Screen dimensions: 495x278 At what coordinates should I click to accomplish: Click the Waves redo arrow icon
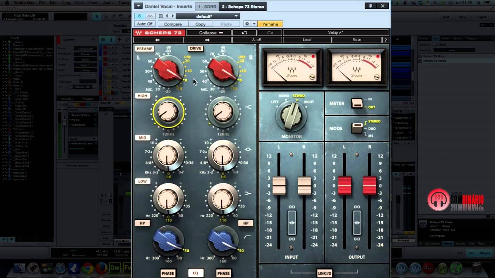click(x=270, y=33)
